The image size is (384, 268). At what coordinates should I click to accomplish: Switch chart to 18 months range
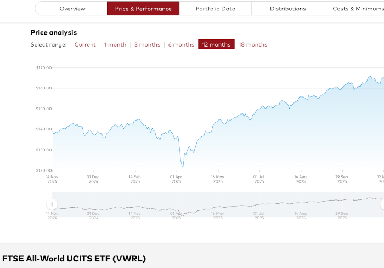pos(253,44)
